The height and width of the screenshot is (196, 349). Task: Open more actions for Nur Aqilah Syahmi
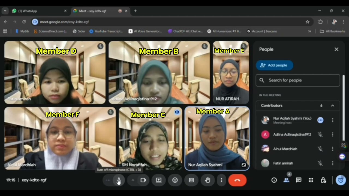(333, 120)
